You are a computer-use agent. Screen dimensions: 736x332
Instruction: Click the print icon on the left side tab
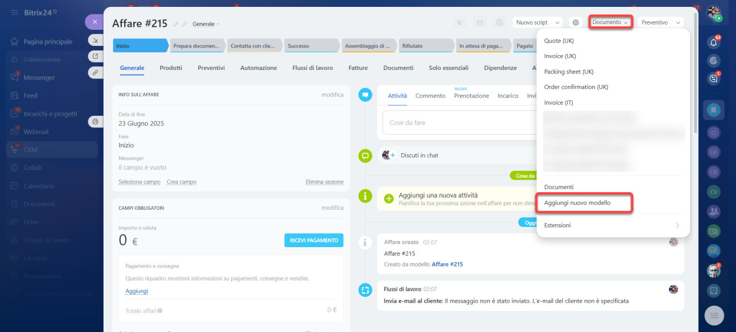click(95, 122)
